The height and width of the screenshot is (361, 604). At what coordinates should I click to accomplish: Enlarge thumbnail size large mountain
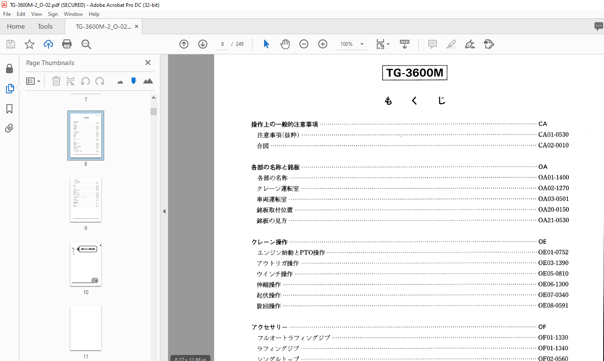pos(148,81)
